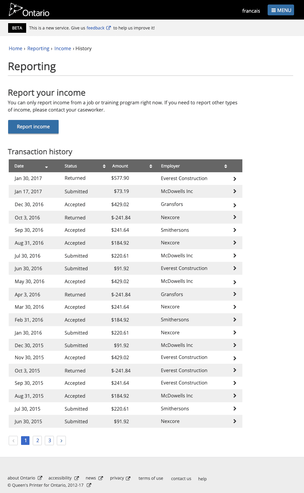Sort table by Date column arrow
This screenshot has width=304, height=493.
tap(47, 167)
